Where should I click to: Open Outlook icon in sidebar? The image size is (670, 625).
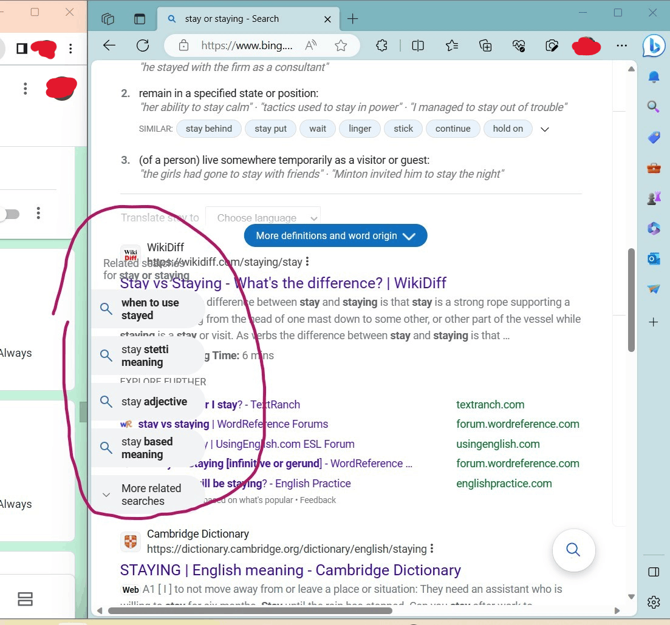654,258
